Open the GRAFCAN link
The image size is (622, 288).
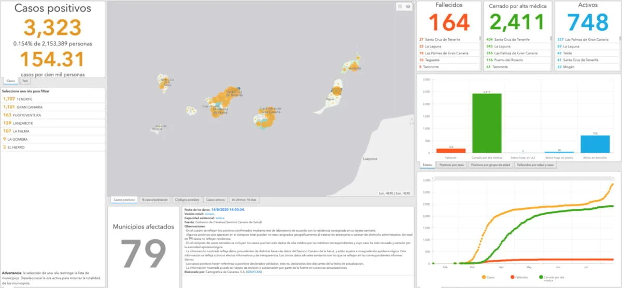pyautogui.click(x=255, y=272)
